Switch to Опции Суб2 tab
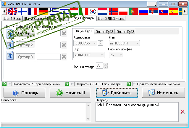Image resolution: width=189 pixels, height=128 pixels. [x=104, y=32]
